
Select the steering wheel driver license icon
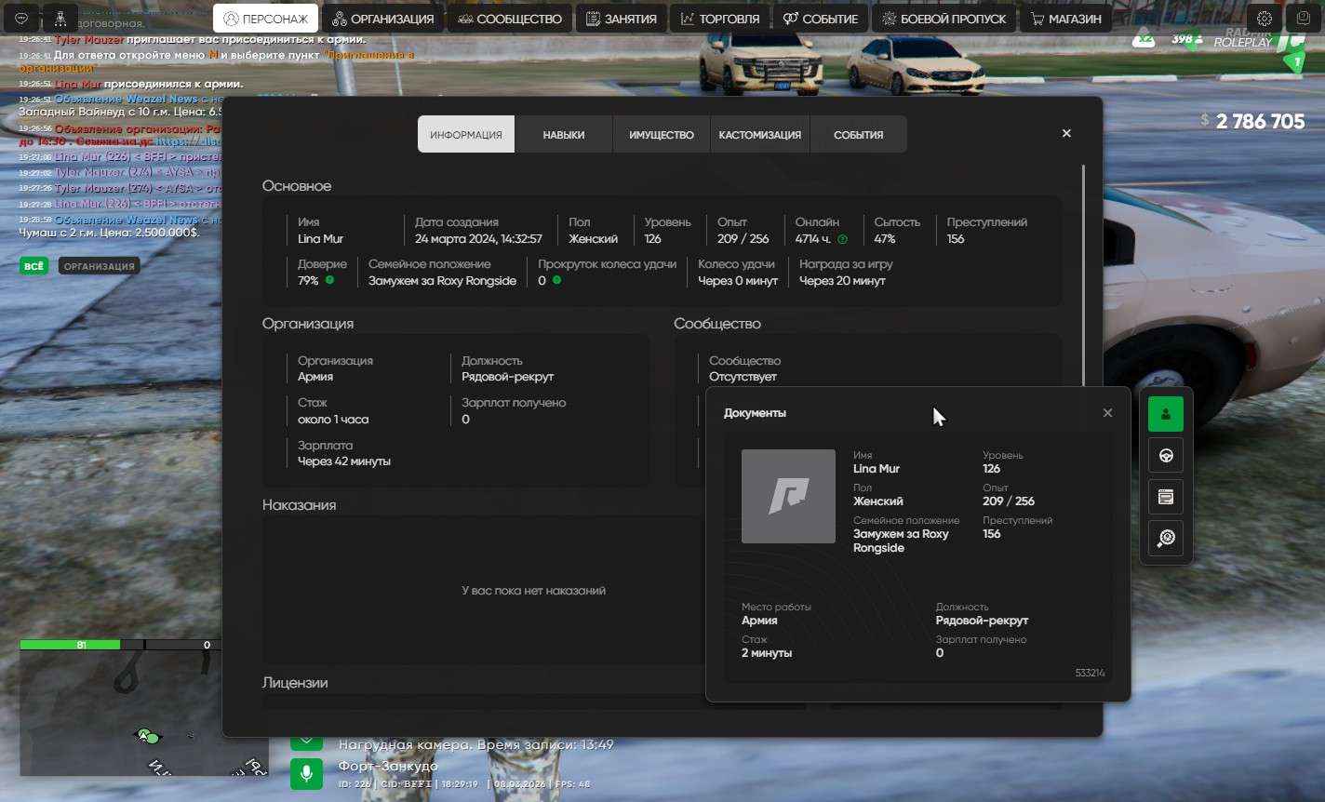[x=1165, y=456]
